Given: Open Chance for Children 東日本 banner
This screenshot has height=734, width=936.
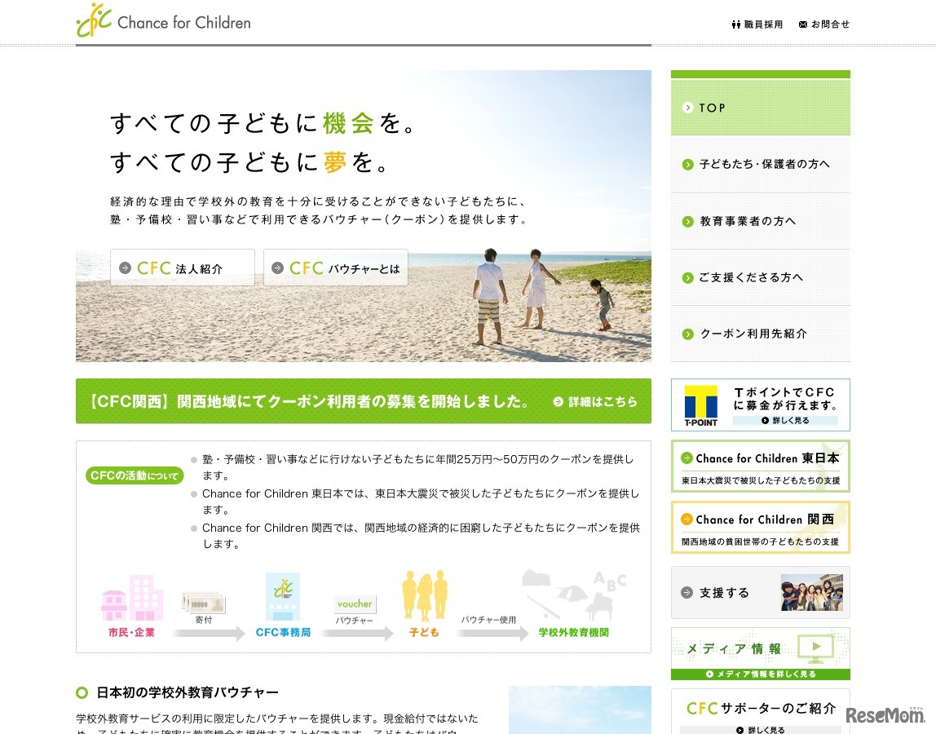Looking at the screenshot, I should click(761, 466).
